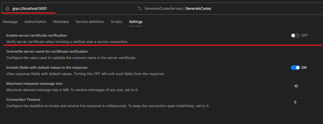Click the Connection Timeout value field
Image resolution: width=323 pixels, height=124 pixels.
[302, 102]
